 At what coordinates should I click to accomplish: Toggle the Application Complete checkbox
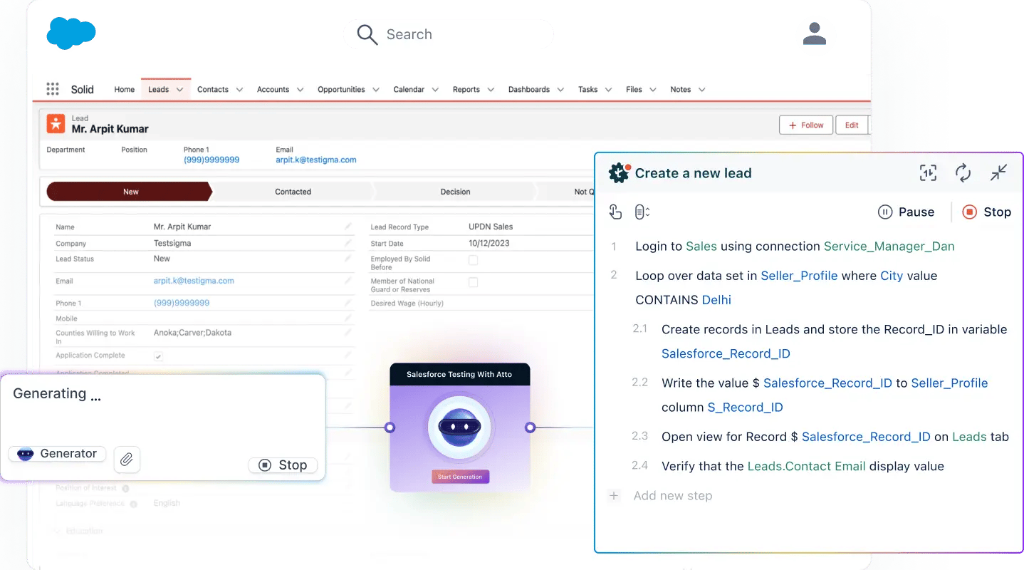pos(158,356)
